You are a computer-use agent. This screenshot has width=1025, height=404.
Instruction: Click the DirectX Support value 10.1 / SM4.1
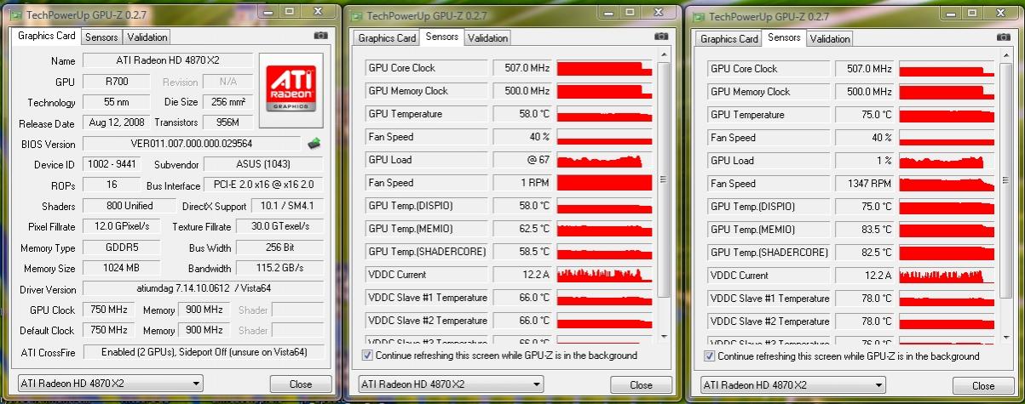[286, 206]
